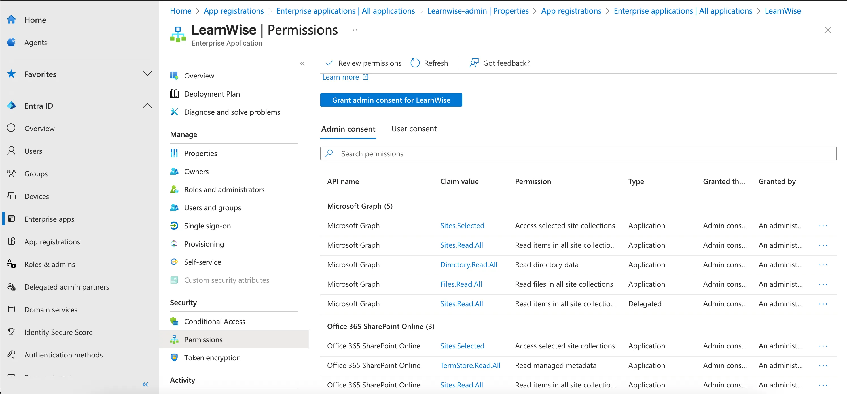Expand the Favorites section chevron
This screenshot has height=394, width=847.
147,74
